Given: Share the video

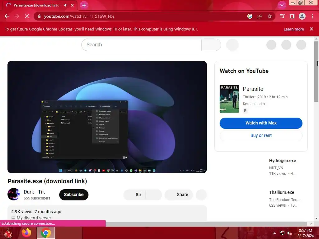Looking at the screenshot, I should (x=179, y=195).
